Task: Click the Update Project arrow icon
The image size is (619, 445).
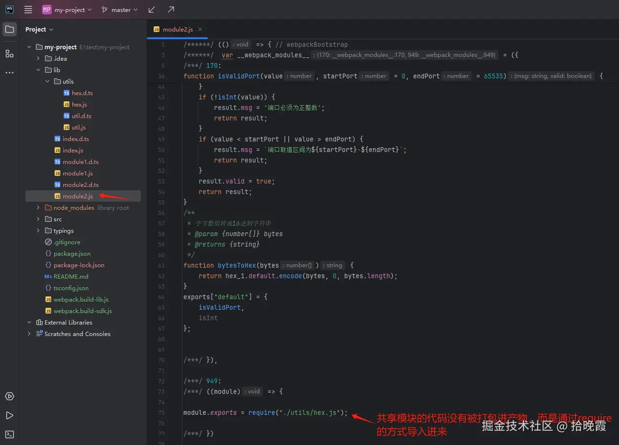Action: point(152,10)
